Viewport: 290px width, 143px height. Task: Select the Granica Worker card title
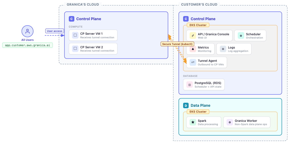coord(246,121)
